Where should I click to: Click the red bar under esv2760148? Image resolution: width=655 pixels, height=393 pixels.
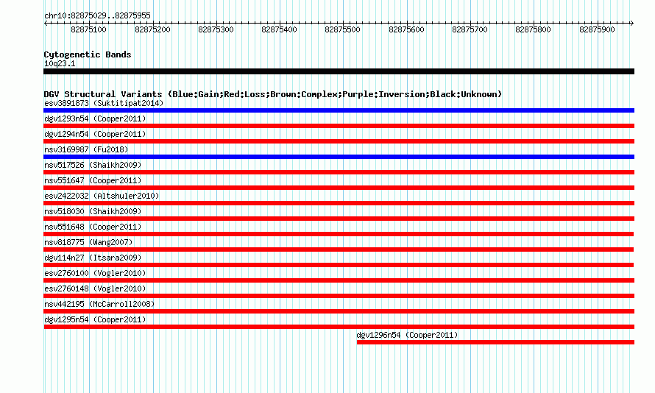(x=339, y=296)
